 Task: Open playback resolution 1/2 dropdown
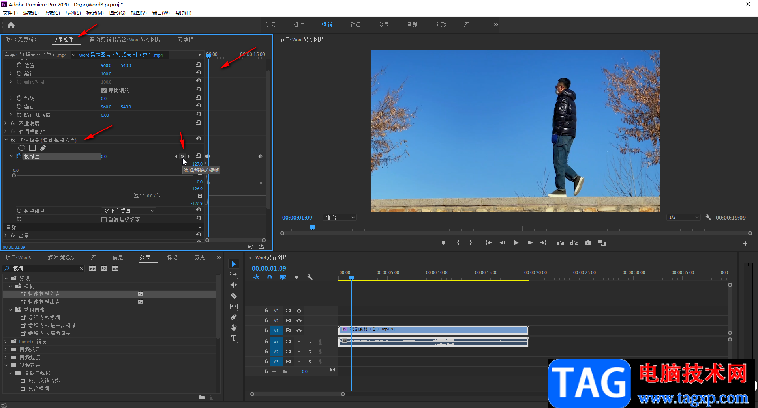(684, 217)
